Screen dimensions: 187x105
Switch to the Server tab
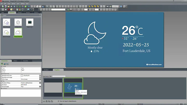tap(28, 12)
